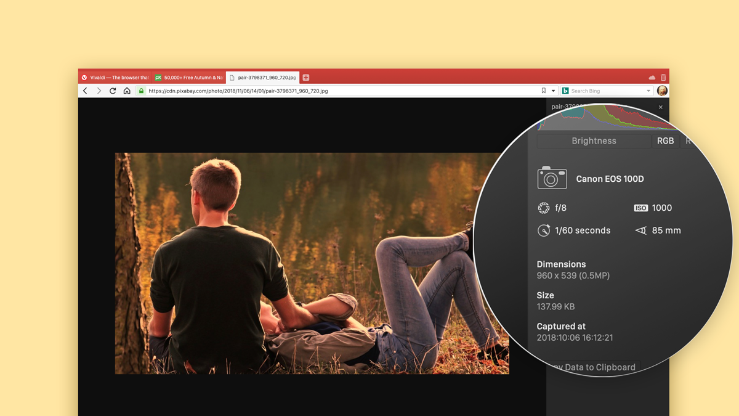The image size is (739, 416).
Task: Go back with the browser back arrow
Action: 85,91
